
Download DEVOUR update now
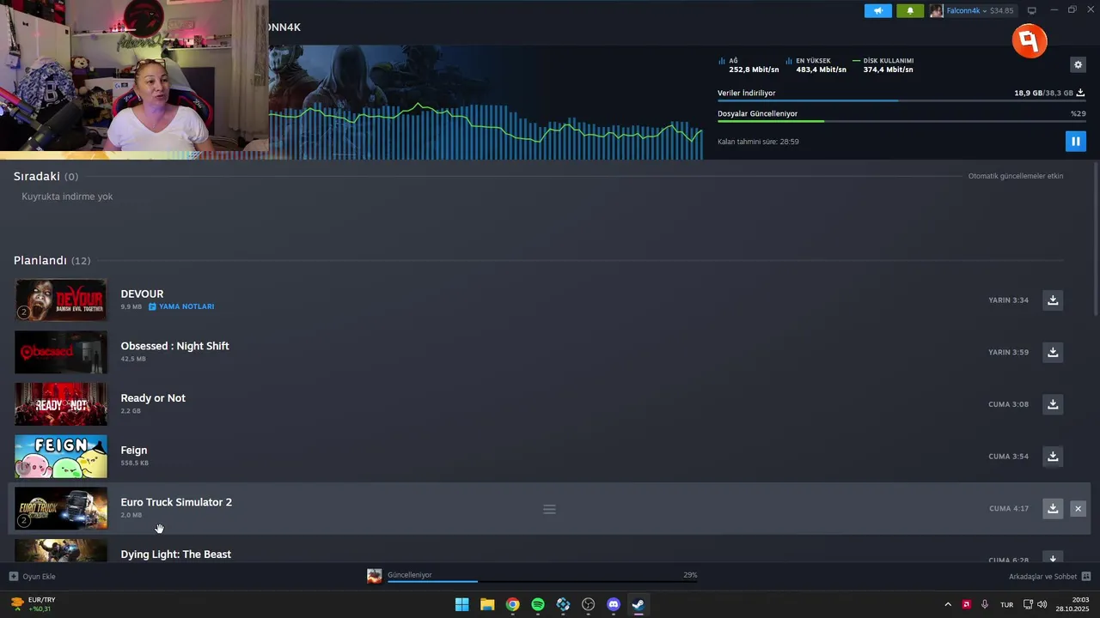pyautogui.click(x=1053, y=300)
